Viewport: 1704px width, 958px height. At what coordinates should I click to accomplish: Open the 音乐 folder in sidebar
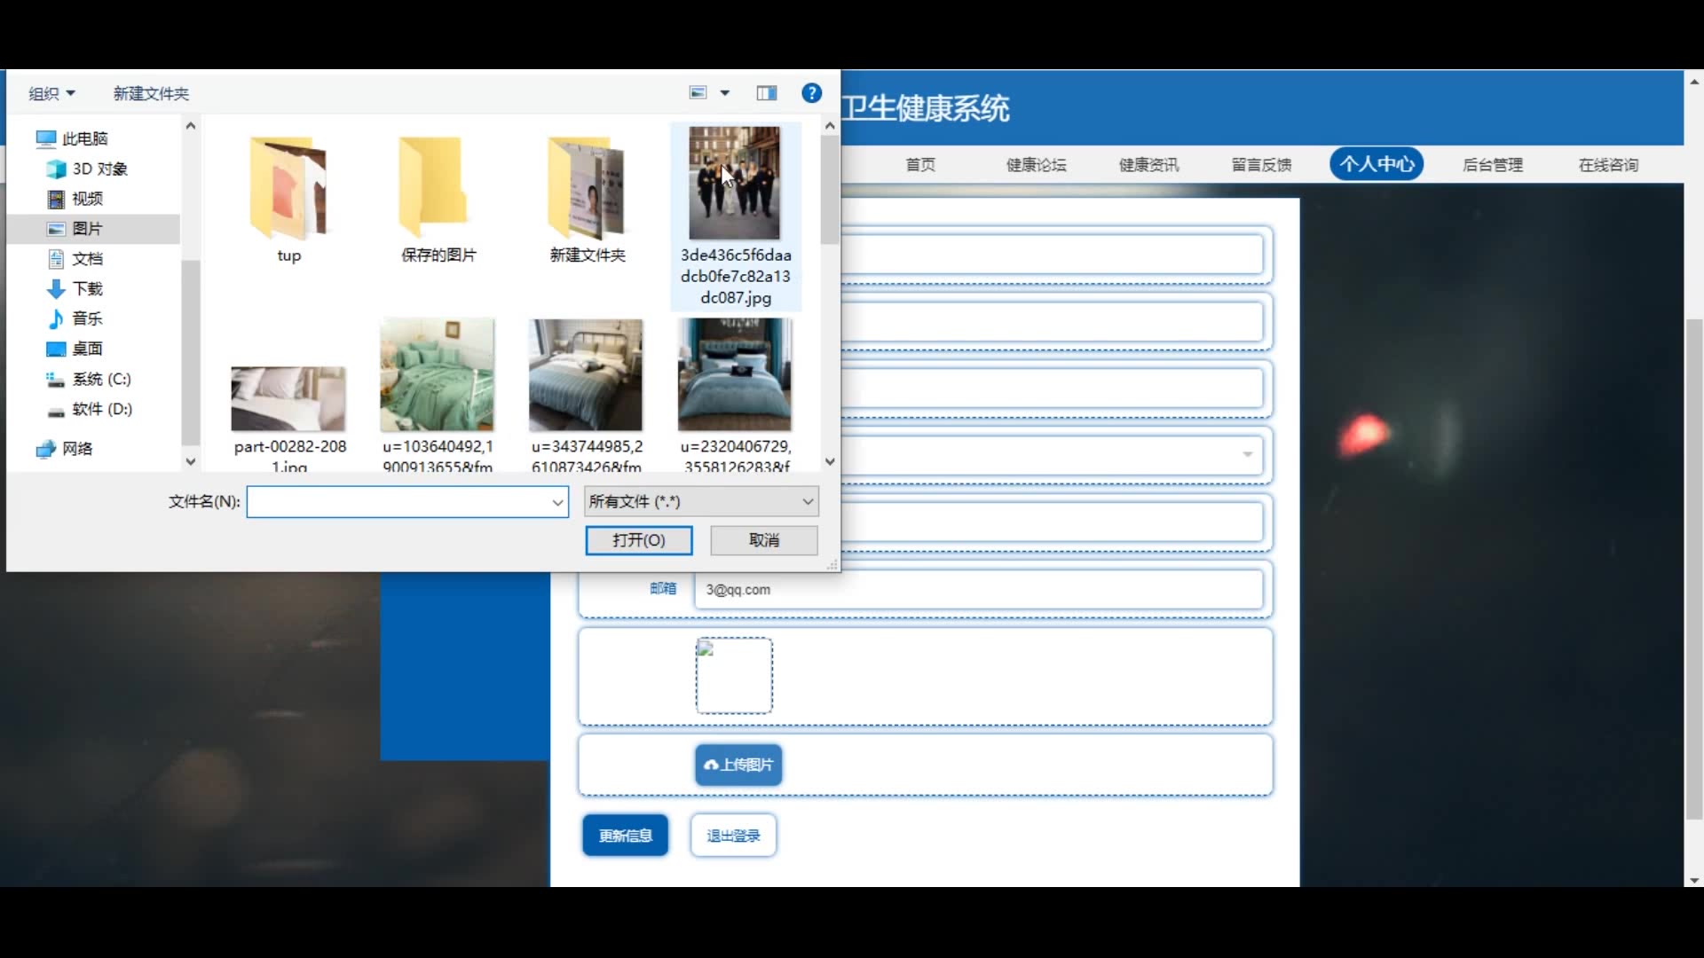tap(87, 318)
